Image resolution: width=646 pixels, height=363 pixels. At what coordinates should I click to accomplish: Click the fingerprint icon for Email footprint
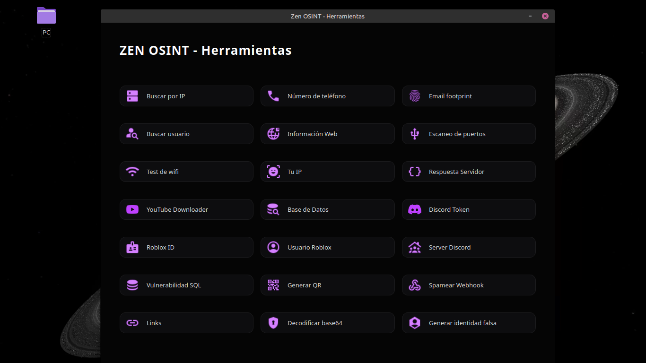coord(415,96)
